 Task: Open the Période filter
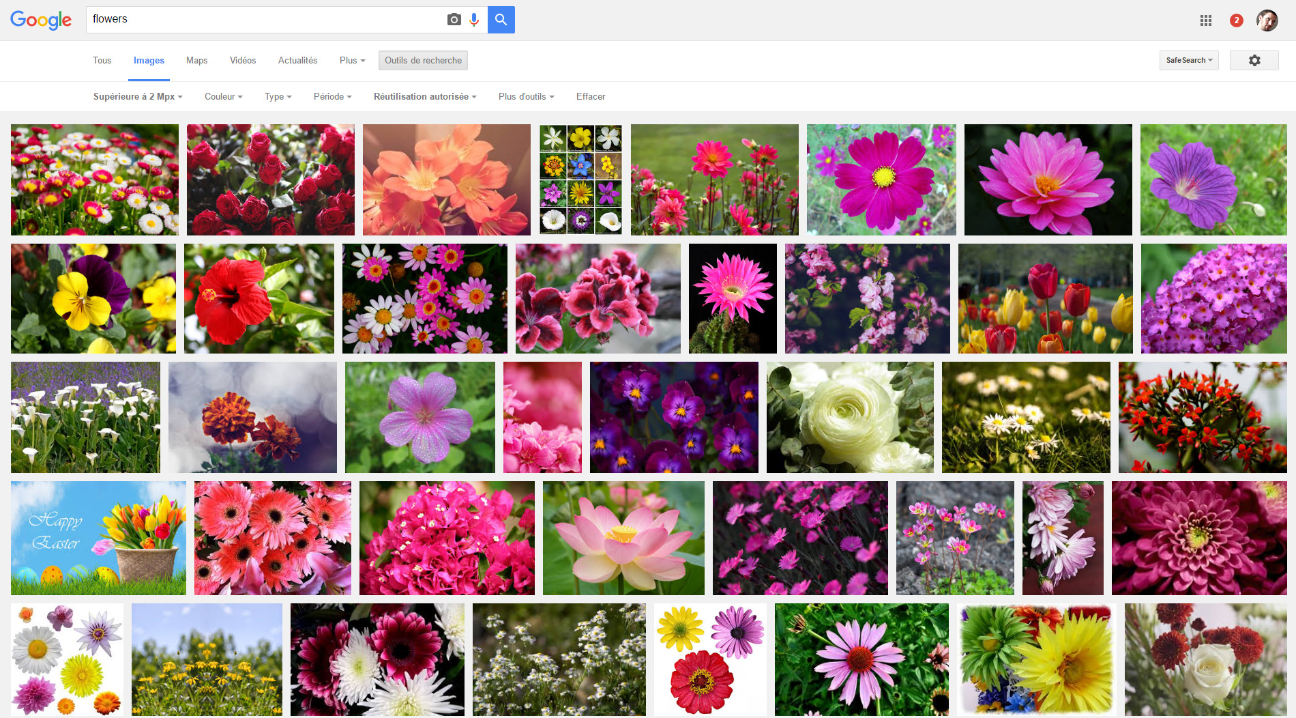coord(333,96)
